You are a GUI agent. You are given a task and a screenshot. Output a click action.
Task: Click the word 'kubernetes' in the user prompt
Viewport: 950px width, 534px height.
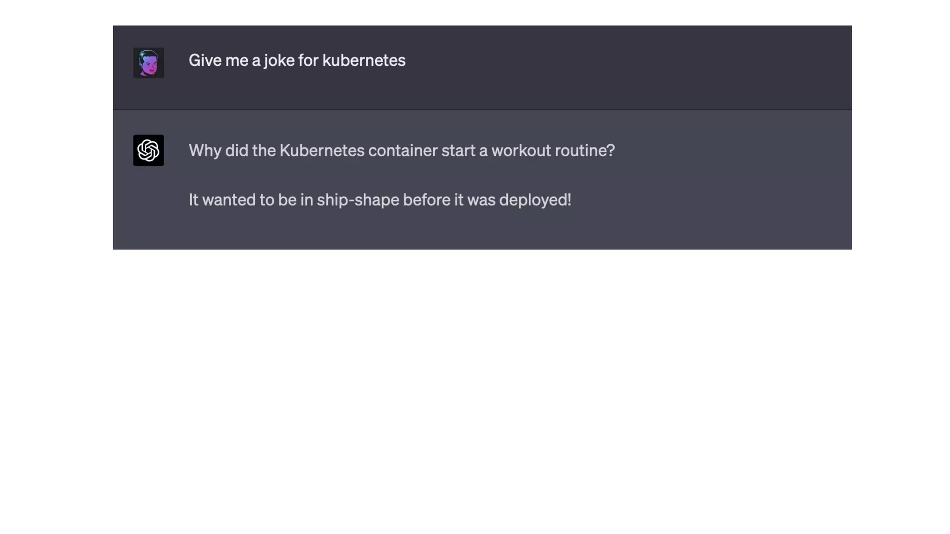pos(364,60)
